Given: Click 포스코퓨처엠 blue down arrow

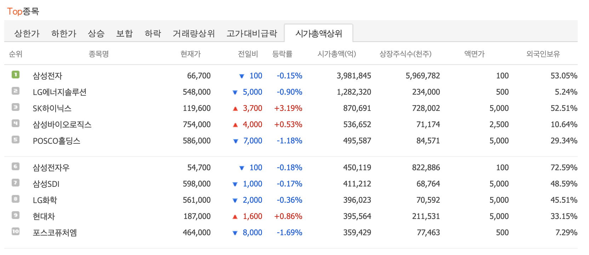Looking at the screenshot, I should click(x=235, y=233).
